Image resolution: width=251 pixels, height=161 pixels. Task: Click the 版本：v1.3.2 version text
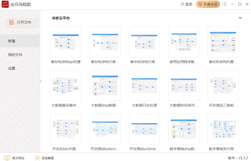tap(238, 158)
